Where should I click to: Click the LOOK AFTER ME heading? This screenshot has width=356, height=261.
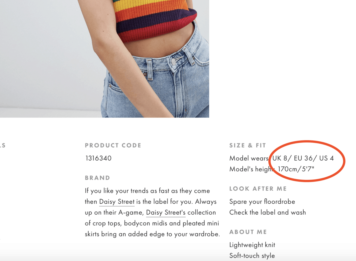pyautogui.click(x=258, y=189)
